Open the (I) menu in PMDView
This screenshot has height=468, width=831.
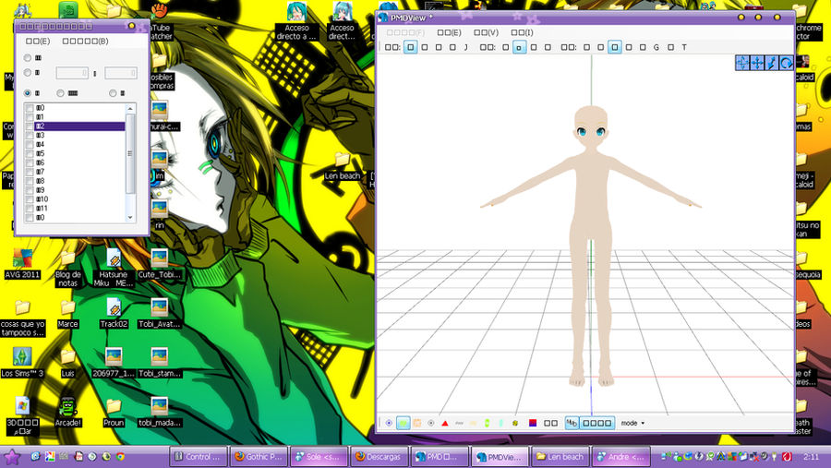[522, 32]
